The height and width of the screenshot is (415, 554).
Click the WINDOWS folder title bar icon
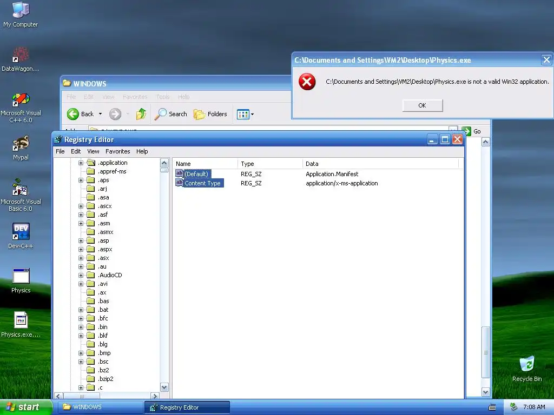point(67,83)
